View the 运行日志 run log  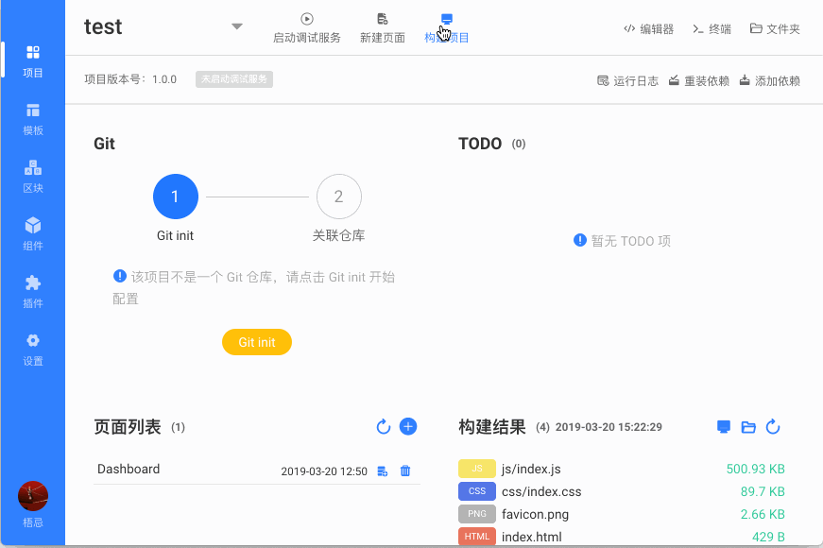point(627,81)
